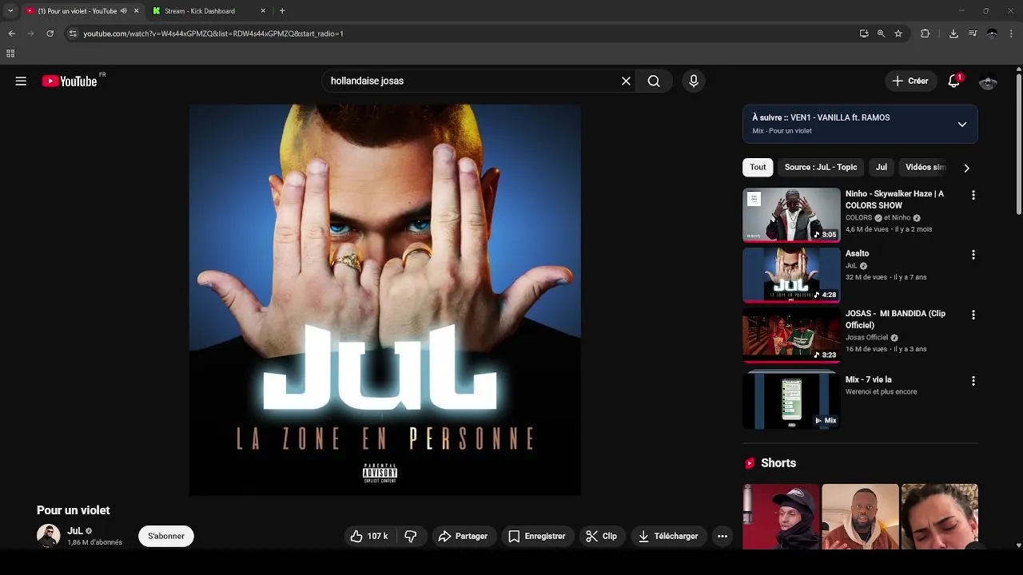View site information icon in address bar
Viewport: 1023px width, 575px height.
point(73,34)
